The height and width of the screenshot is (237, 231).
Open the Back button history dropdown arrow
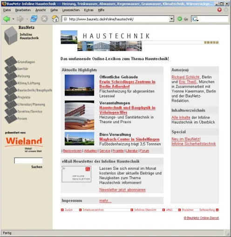14,19
